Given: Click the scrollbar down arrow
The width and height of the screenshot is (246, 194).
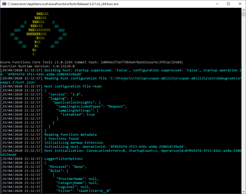Looking at the screenshot, I should pyautogui.click(x=244, y=192).
